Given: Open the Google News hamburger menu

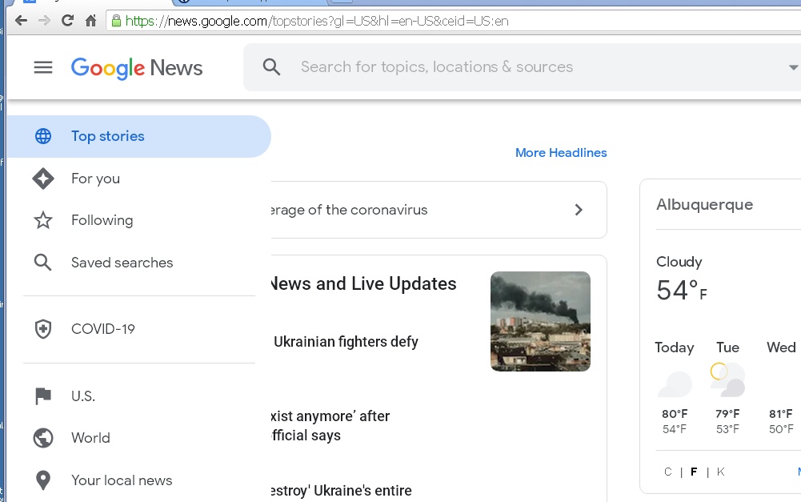Looking at the screenshot, I should click(x=43, y=67).
